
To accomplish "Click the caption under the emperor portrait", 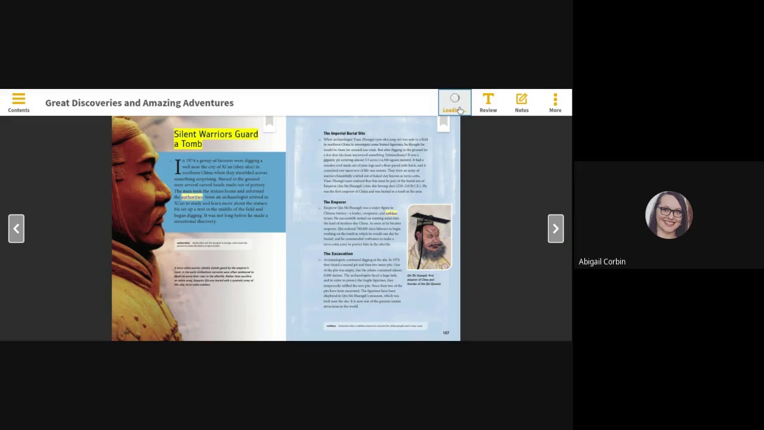I will point(424,279).
